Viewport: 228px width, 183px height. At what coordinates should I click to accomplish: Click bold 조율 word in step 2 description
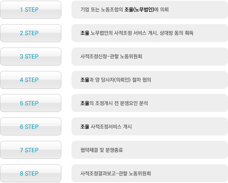[x=85, y=33]
